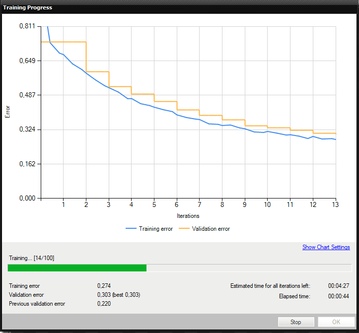Select the Validation error legend label
The height and width of the screenshot is (333, 359).
pos(211,229)
